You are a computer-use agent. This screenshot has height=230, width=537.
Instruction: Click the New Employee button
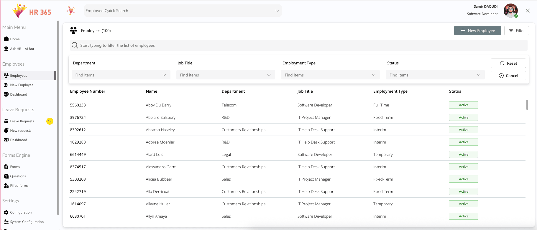477,31
